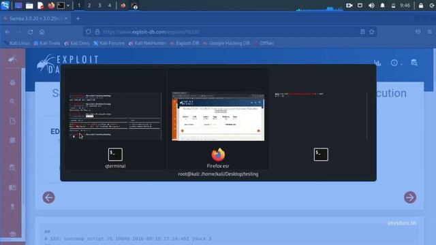Go to next exploit with right arrow

(410, 197)
